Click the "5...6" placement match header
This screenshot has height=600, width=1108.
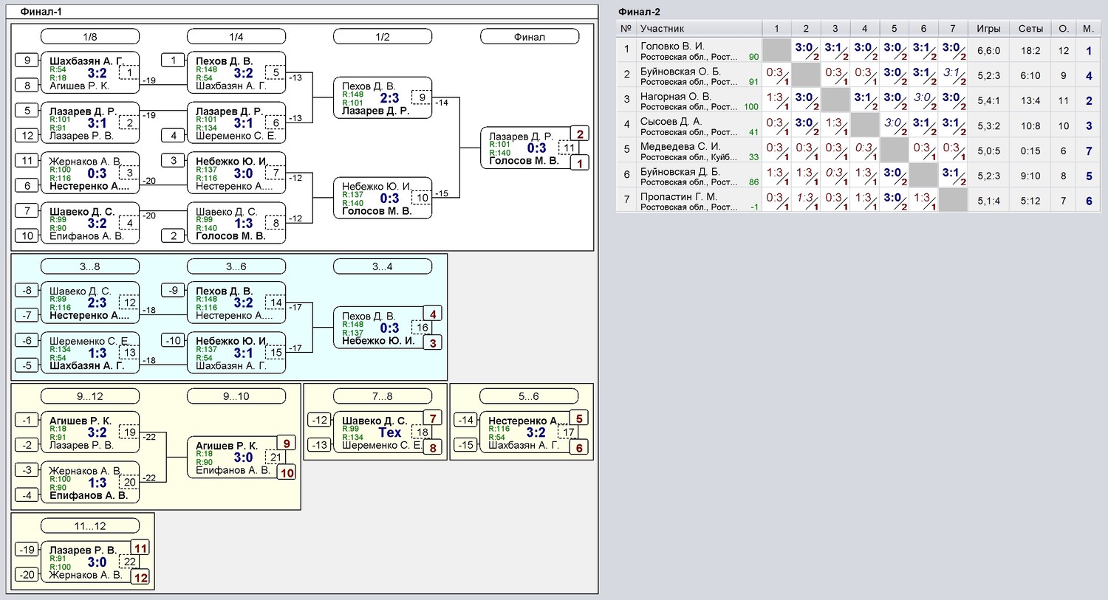click(528, 396)
